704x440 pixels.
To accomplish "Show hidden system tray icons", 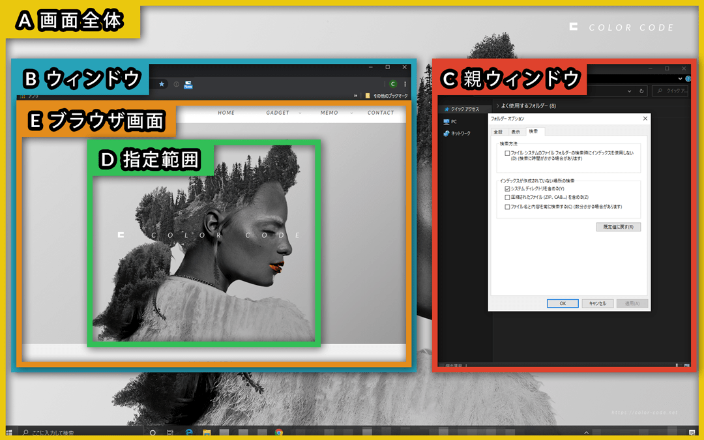I will tap(587, 433).
